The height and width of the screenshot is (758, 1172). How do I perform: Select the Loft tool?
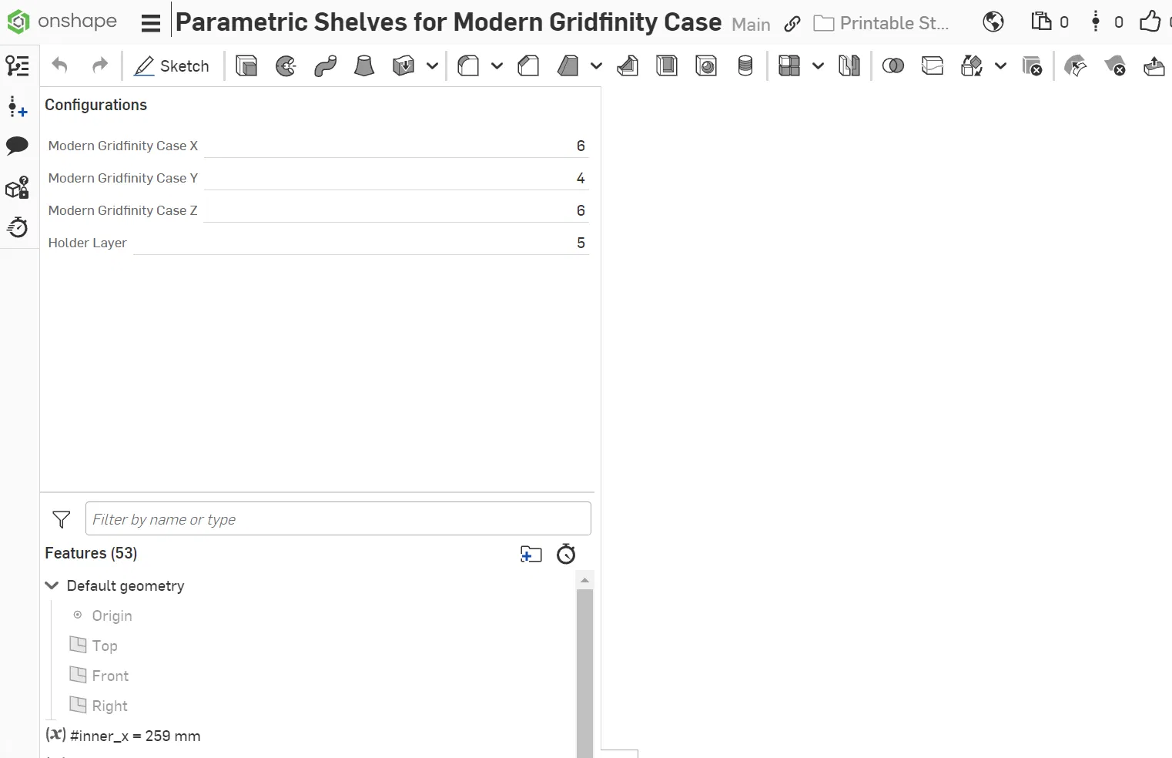click(364, 66)
